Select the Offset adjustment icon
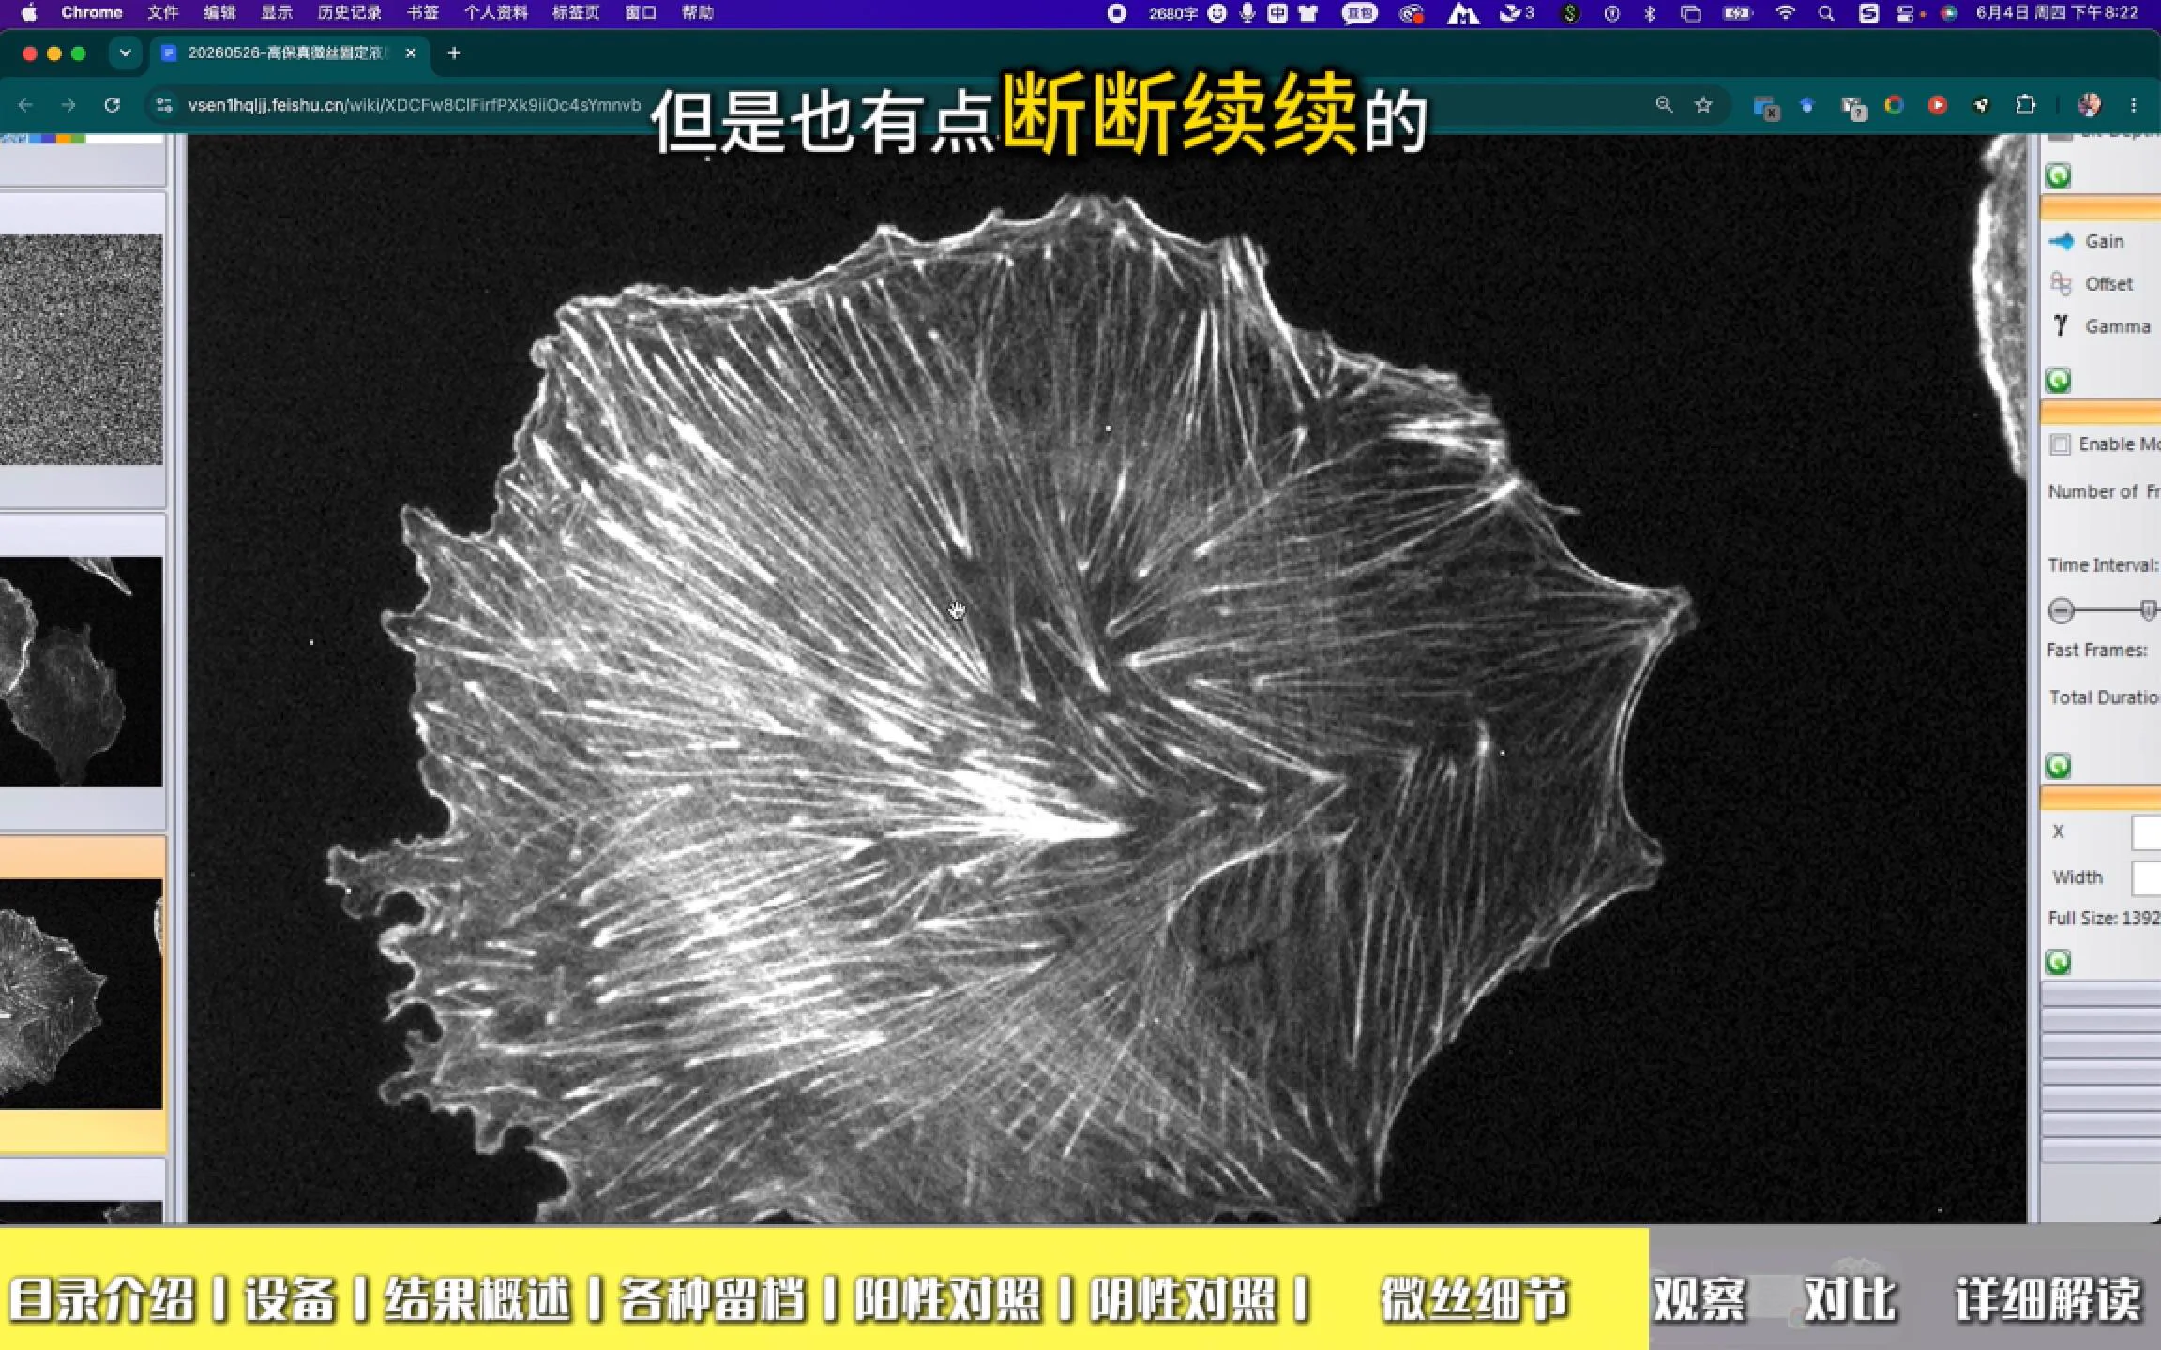 (2061, 283)
